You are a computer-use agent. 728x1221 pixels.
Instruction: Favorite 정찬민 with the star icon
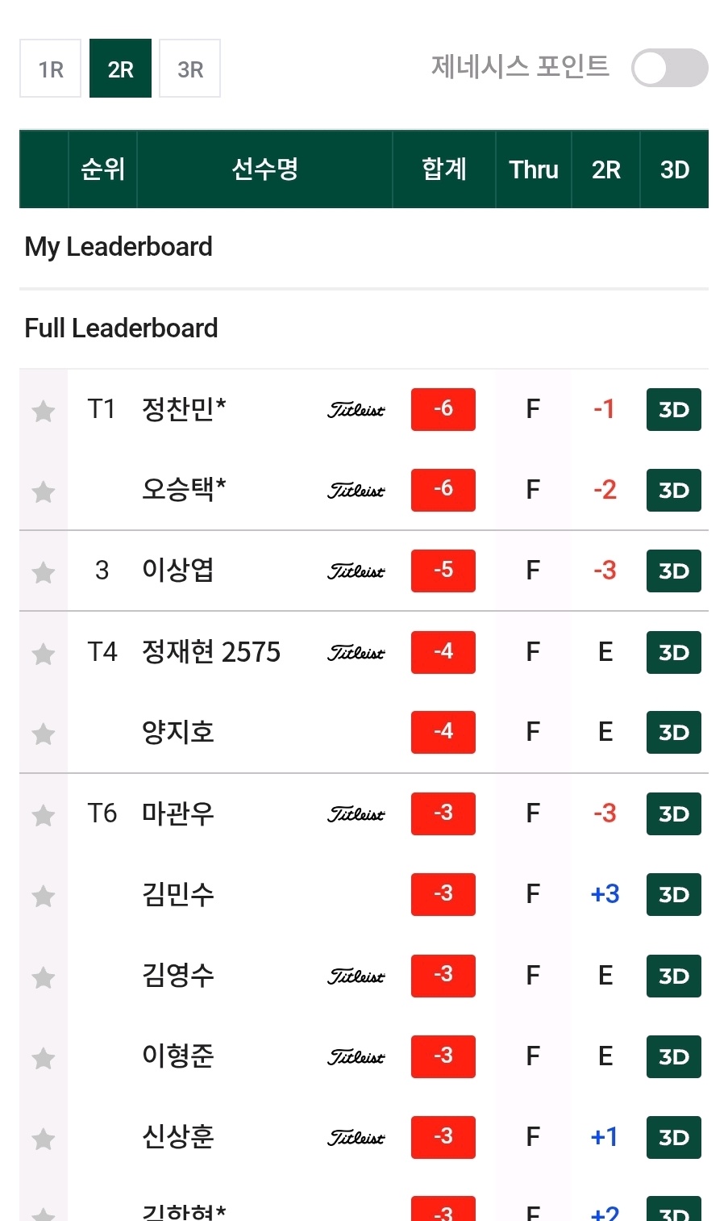pos(44,411)
